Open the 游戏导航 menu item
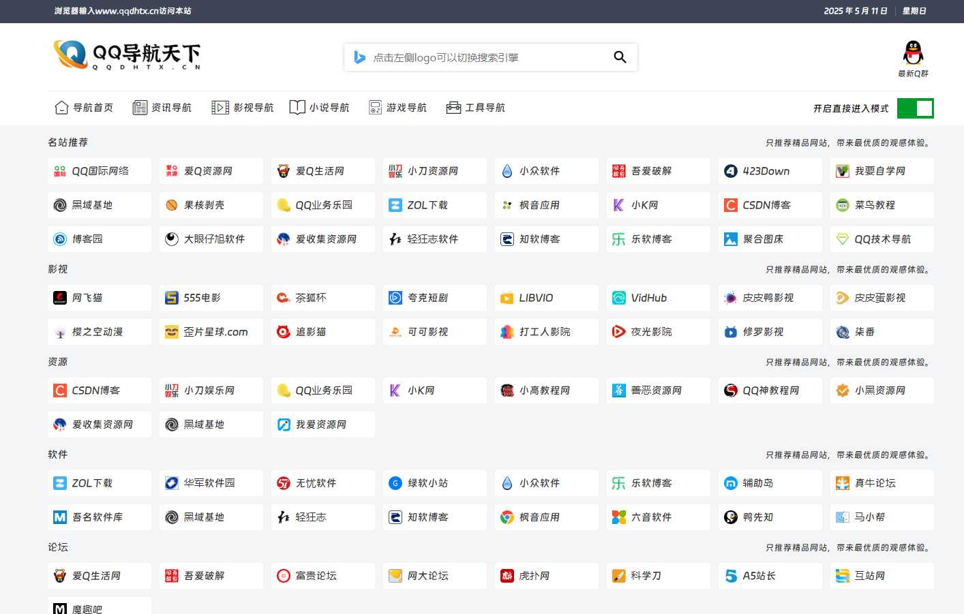The image size is (964, 614). pyautogui.click(x=397, y=108)
